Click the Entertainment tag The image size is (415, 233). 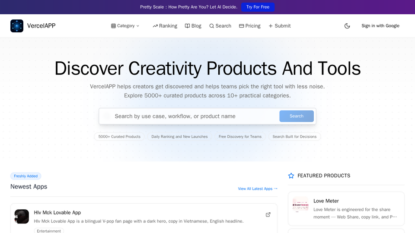49,230
